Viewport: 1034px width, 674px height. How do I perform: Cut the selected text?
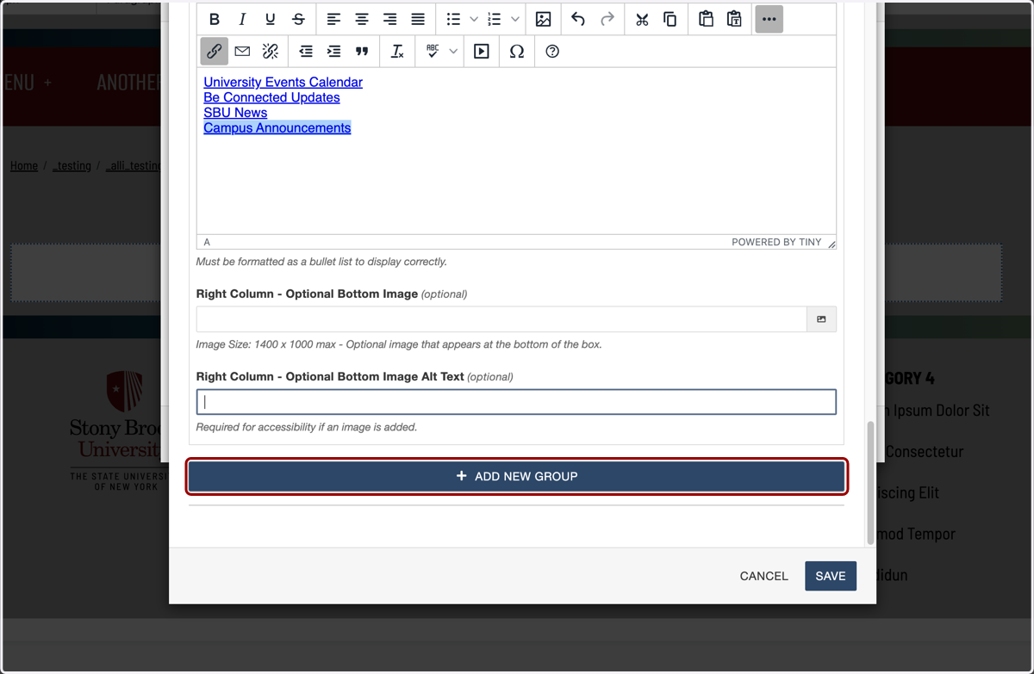642,19
